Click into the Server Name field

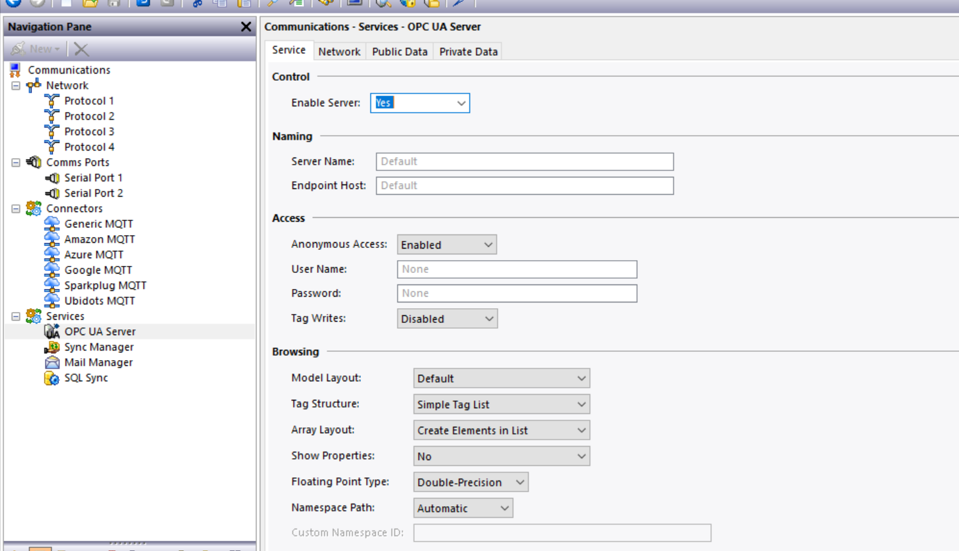[524, 161]
